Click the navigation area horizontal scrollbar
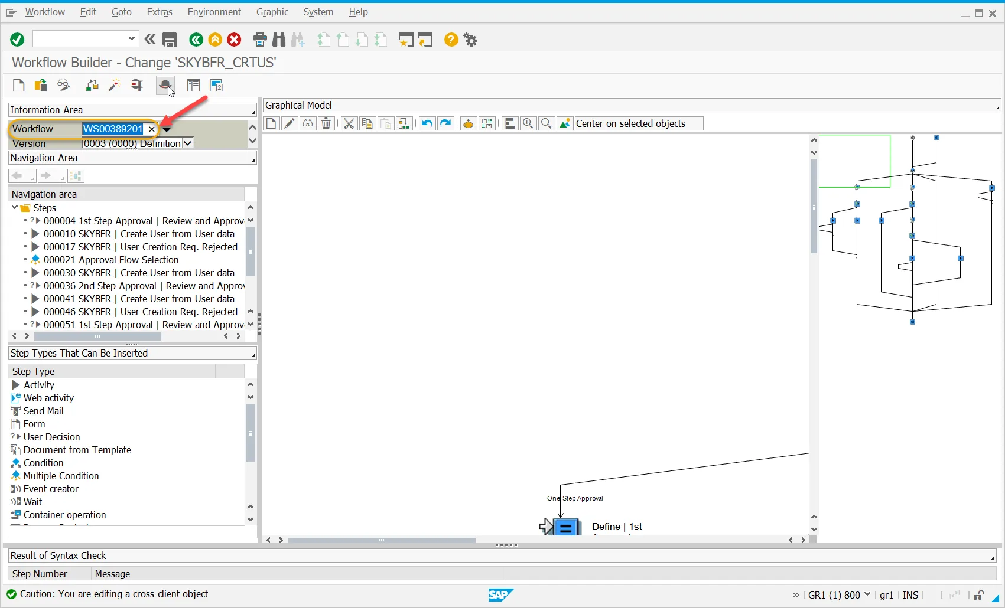 pos(97,336)
